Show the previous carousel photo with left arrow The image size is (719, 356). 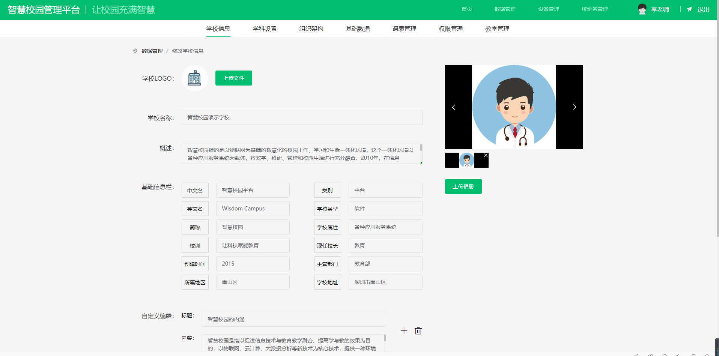(x=454, y=107)
